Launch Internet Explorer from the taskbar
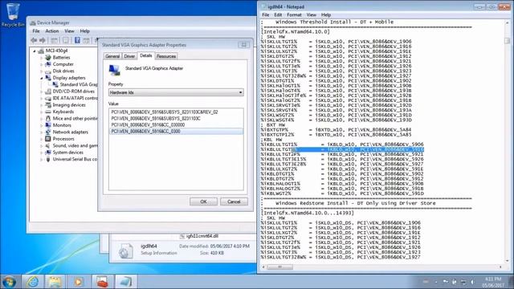The width and height of the screenshot is (514, 289). (32, 282)
